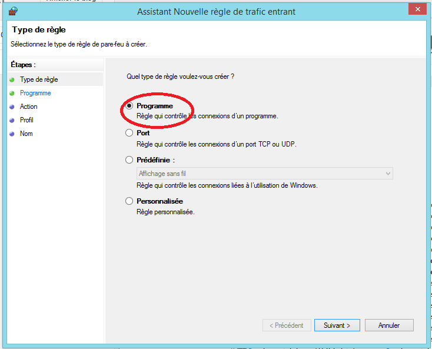The width and height of the screenshot is (432, 349).
Task: Click the 'Type de règle' bold page heading
Action: click(x=39, y=30)
